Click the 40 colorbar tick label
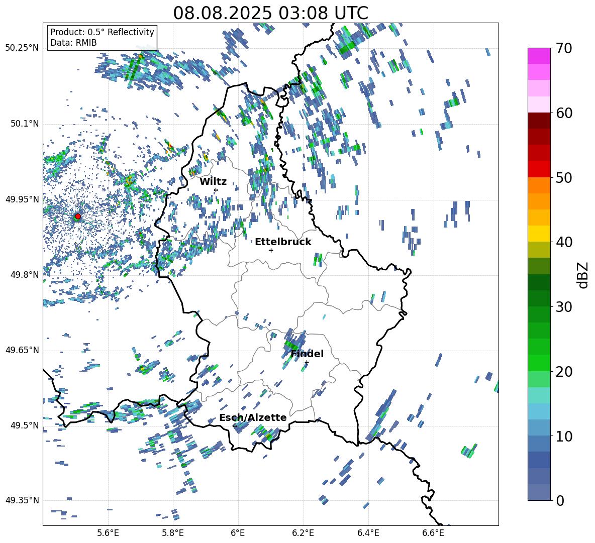Viewport: 595px width, 543px height. tap(563, 242)
